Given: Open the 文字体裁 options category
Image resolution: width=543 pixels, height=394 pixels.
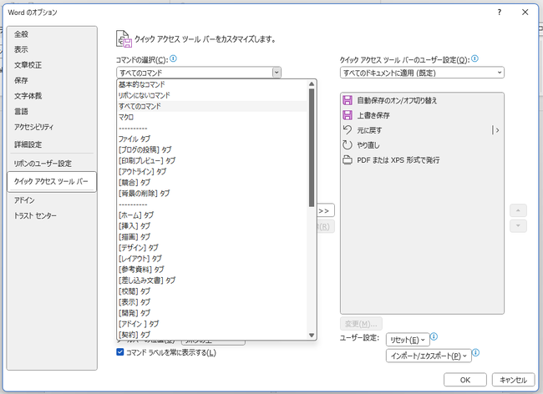Looking at the screenshot, I should click(x=52, y=96).
